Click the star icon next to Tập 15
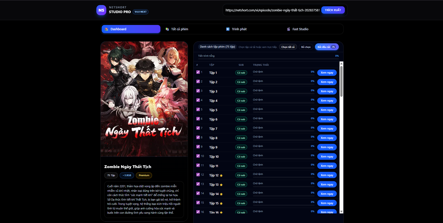The image size is (443, 223). pos(221,203)
